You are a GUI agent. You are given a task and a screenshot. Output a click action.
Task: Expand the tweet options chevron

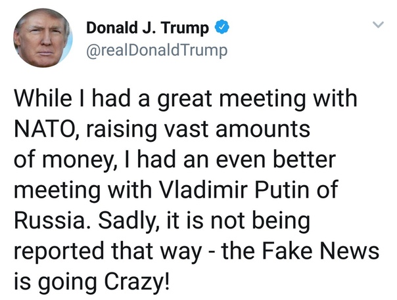point(378,25)
